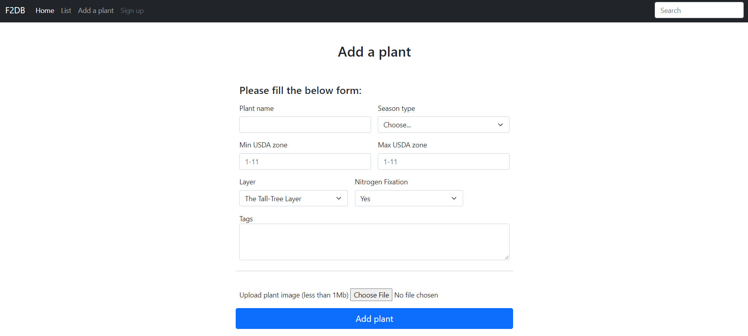Open the List nav link
The height and width of the screenshot is (336, 748).
[x=66, y=11]
